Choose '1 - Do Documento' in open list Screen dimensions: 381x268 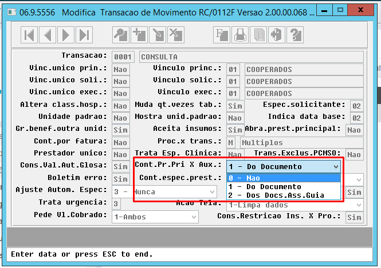point(284,187)
